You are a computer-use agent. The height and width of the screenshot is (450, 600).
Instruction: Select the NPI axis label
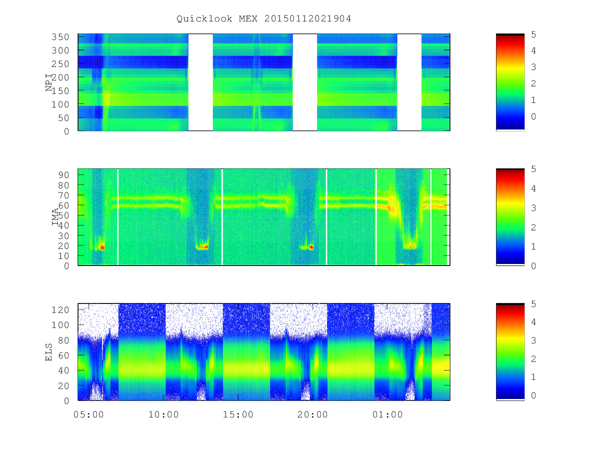click(49, 82)
